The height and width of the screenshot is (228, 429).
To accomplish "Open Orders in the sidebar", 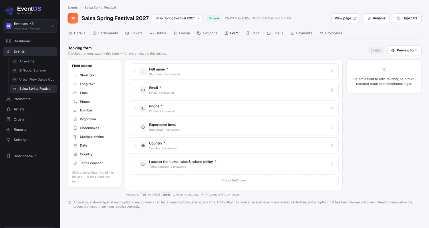I will 30,119.
